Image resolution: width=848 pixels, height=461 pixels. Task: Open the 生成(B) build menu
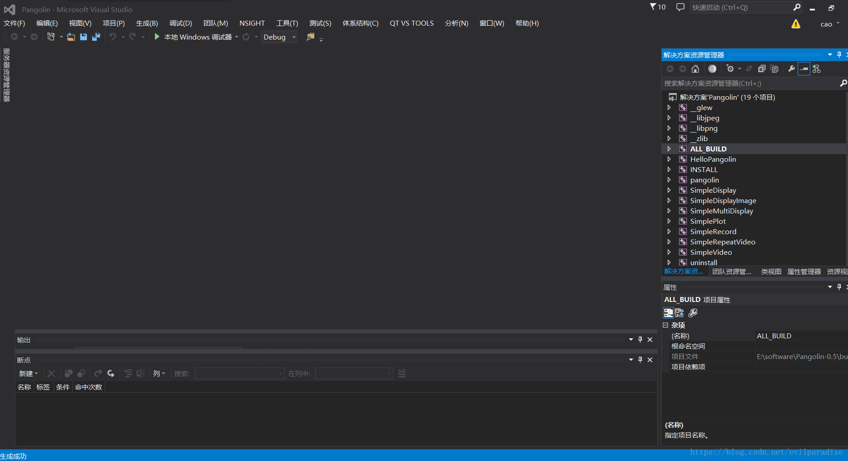[x=147, y=23]
